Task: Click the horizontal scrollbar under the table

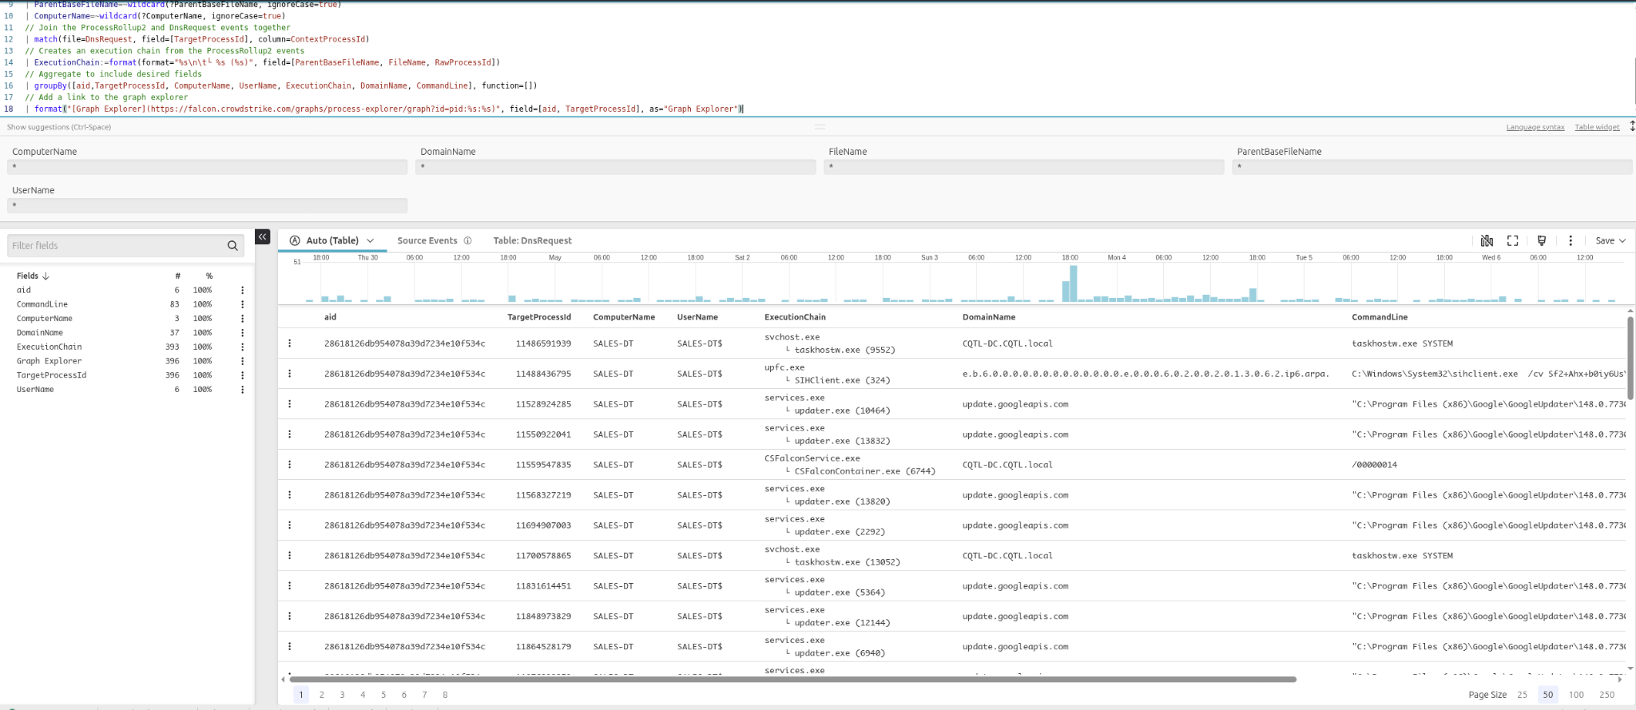Action: [x=792, y=680]
